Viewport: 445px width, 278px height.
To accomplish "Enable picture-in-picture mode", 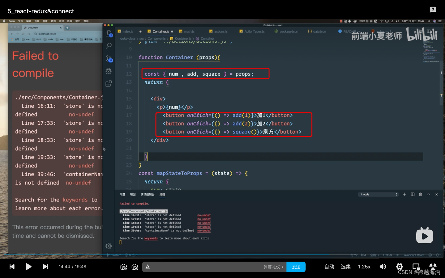I will (x=416, y=267).
